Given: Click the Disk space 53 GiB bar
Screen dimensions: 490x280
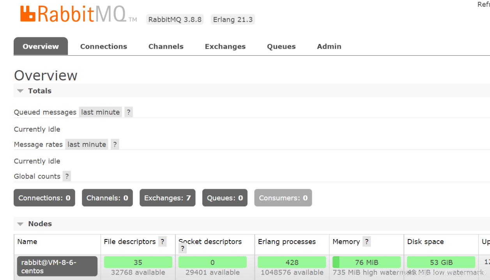Looking at the screenshot, I should [x=441, y=262].
